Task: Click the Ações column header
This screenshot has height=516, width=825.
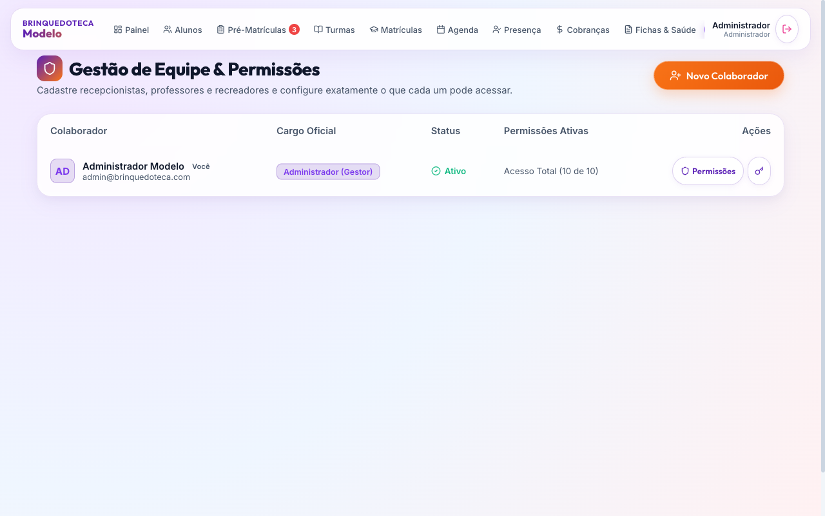Action: click(x=756, y=131)
